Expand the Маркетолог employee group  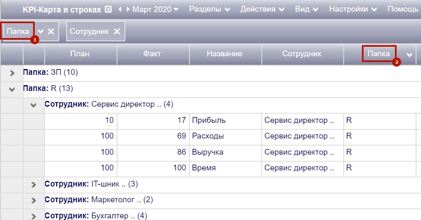coord(33,200)
